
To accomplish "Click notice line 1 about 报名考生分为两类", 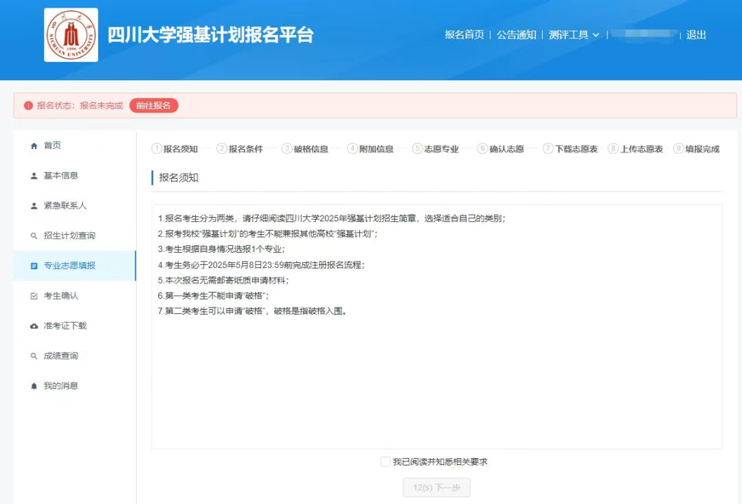I will pos(332,218).
